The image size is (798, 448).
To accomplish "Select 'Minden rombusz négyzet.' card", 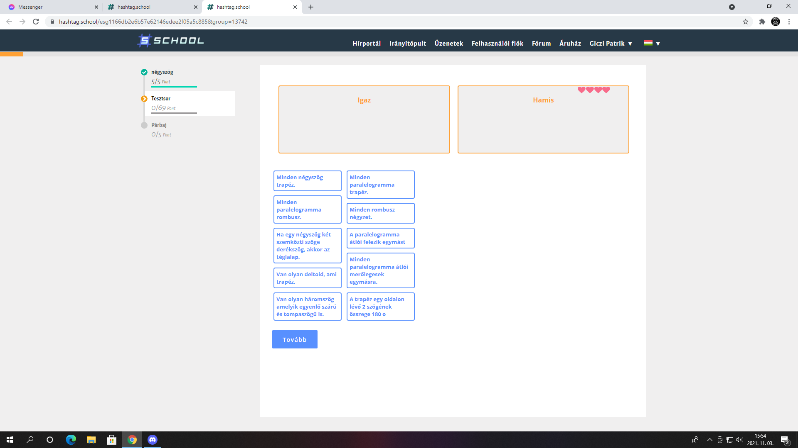I will coord(380,213).
